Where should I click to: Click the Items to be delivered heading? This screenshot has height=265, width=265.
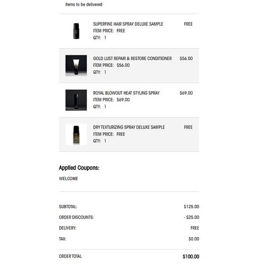[84, 4]
